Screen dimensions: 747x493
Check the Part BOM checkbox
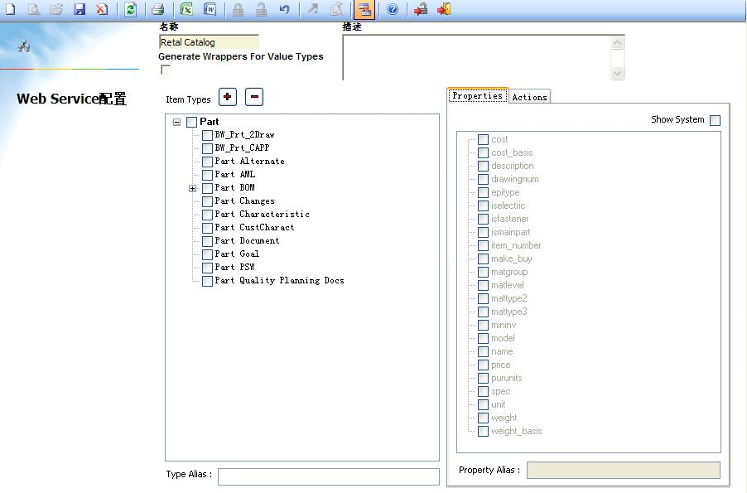[207, 188]
